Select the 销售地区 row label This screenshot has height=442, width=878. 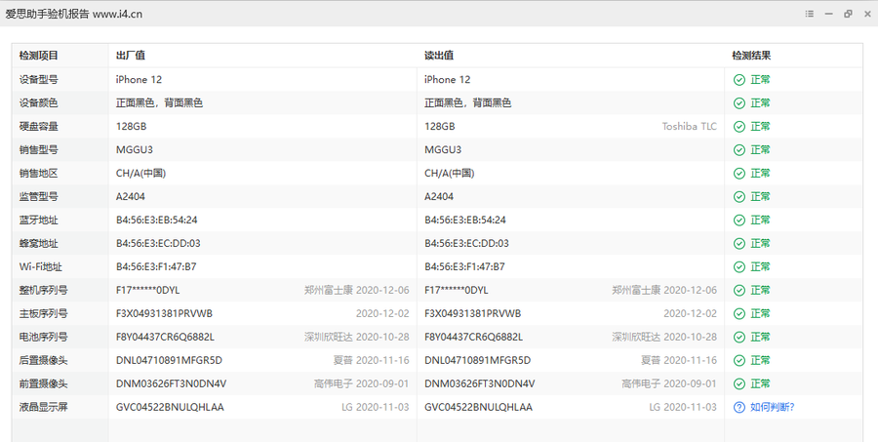click(39, 173)
